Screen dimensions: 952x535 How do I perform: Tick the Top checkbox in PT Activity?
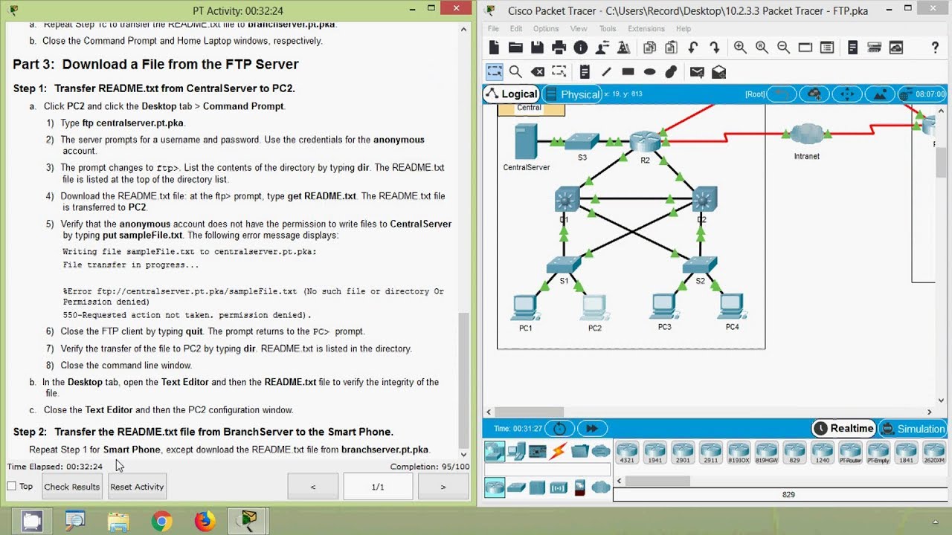pyautogui.click(x=11, y=486)
